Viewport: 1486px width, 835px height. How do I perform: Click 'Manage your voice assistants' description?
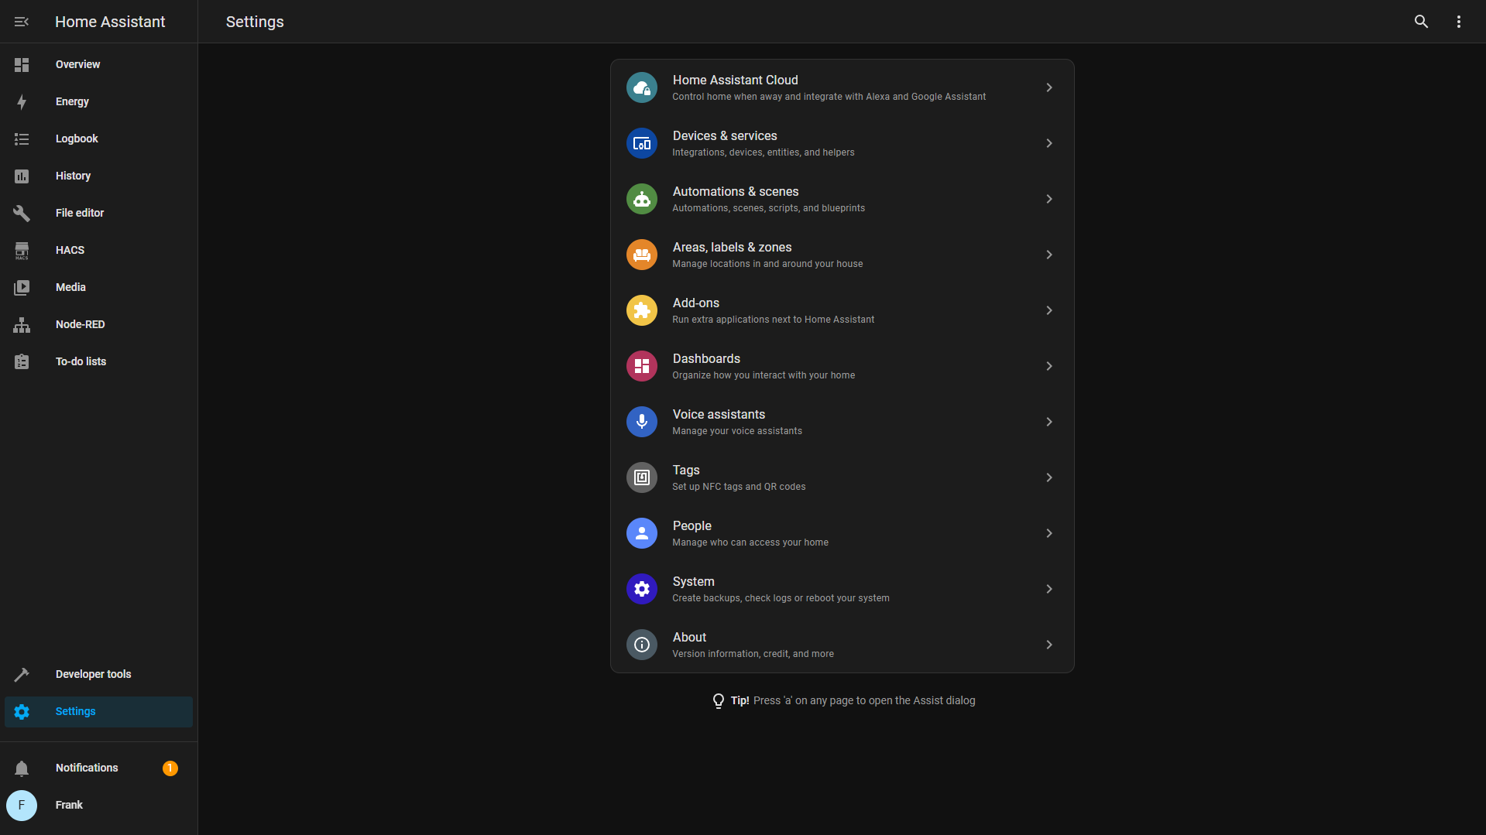tap(737, 431)
